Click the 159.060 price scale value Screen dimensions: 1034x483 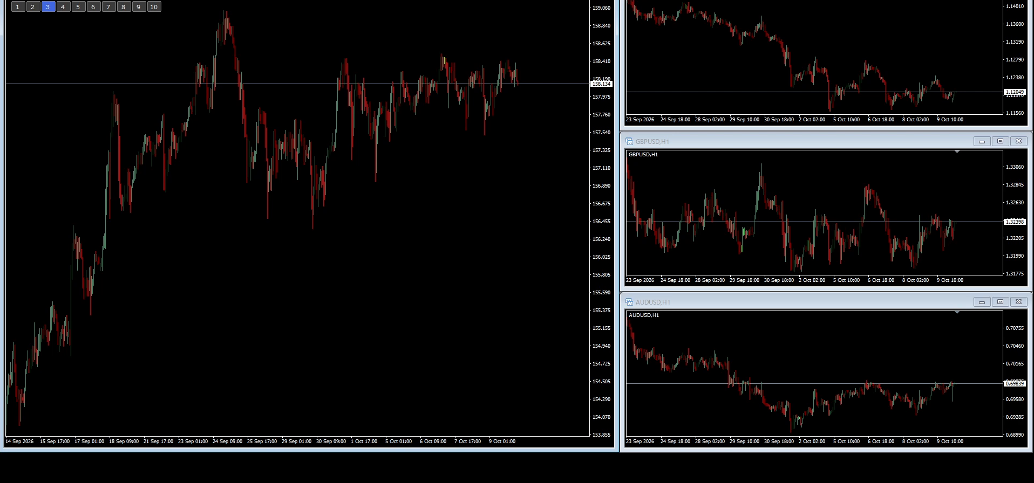pyautogui.click(x=601, y=8)
